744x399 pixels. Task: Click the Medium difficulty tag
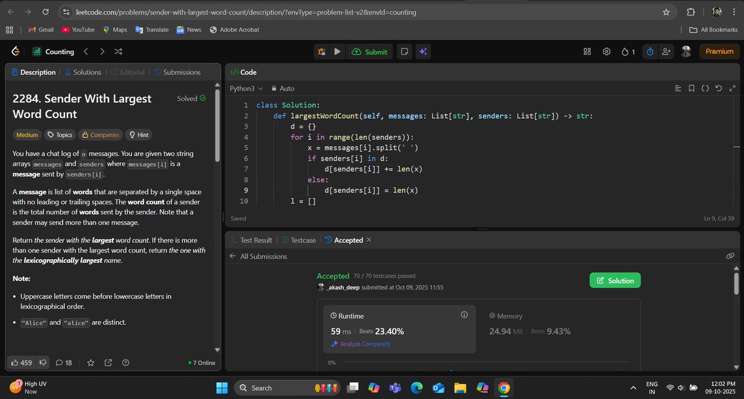pyautogui.click(x=27, y=135)
